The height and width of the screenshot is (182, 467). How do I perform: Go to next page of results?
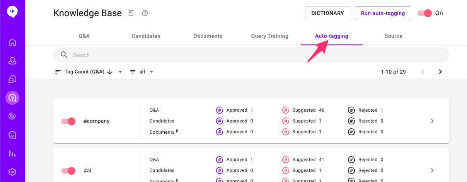pyautogui.click(x=440, y=72)
